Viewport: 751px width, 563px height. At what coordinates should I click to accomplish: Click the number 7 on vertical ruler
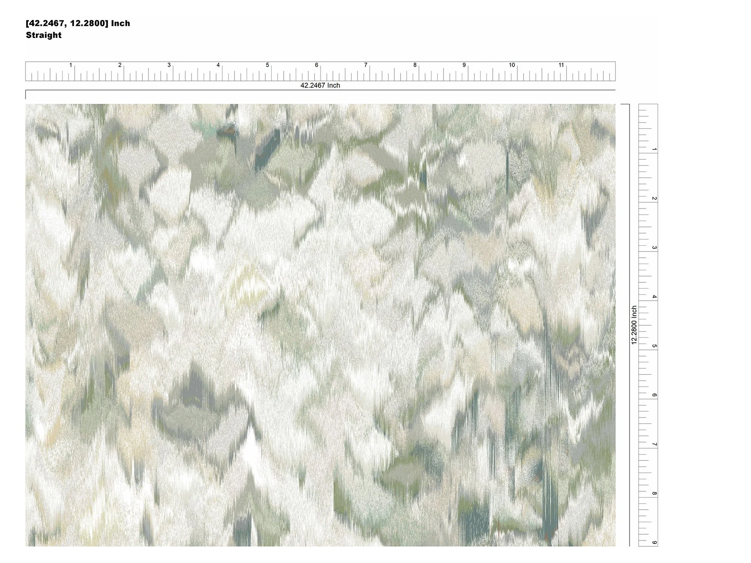click(x=654, y=445)
